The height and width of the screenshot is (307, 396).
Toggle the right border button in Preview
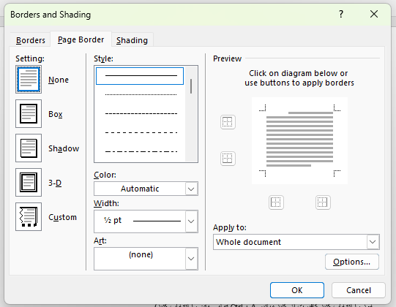323,202
